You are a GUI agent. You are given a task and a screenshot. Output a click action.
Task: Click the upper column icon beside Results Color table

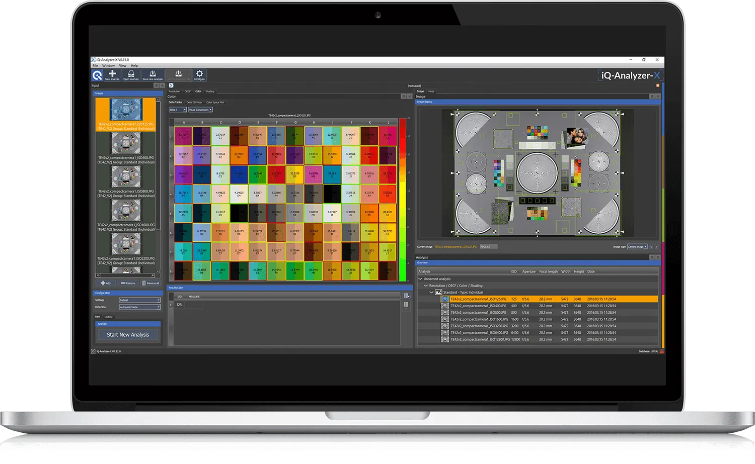click(406, 296)
